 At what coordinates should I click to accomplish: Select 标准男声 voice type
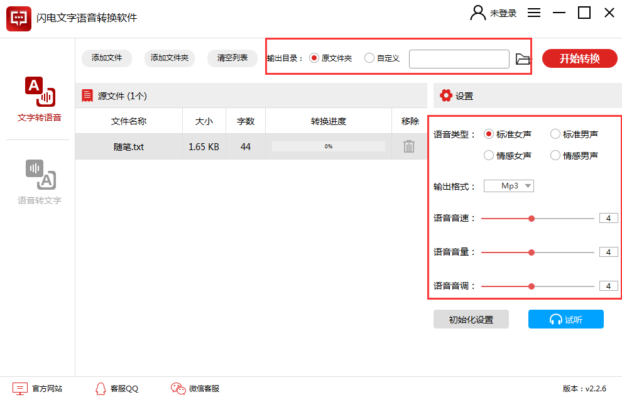point(555,134)
